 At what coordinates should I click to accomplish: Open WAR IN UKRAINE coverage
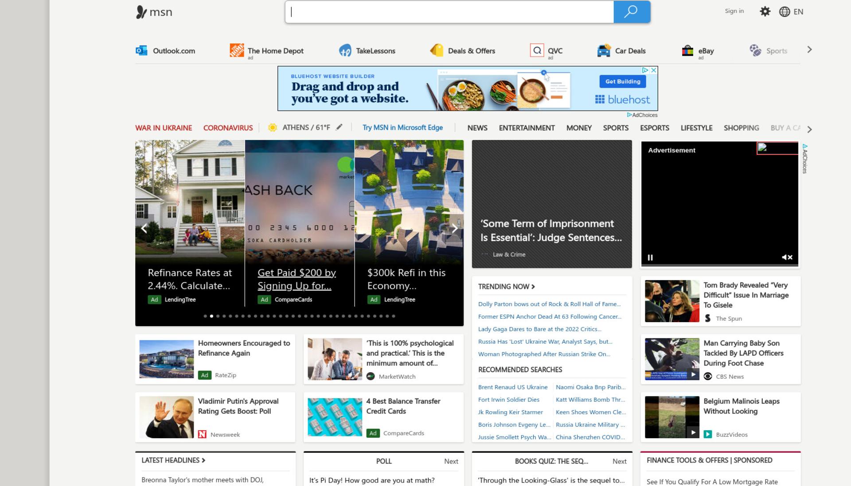[164, 128]
